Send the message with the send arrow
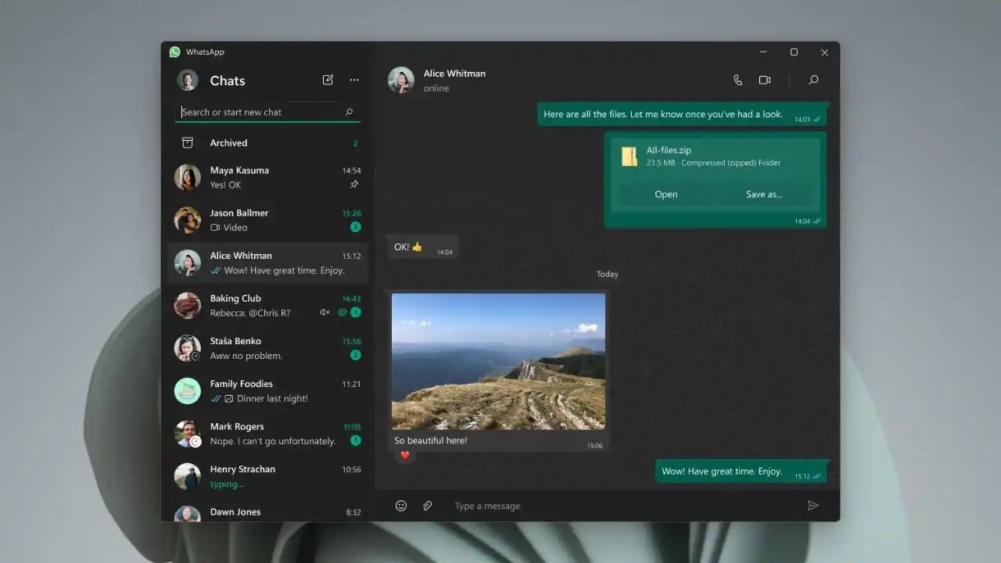1001x563 pixels. [813, 505]
